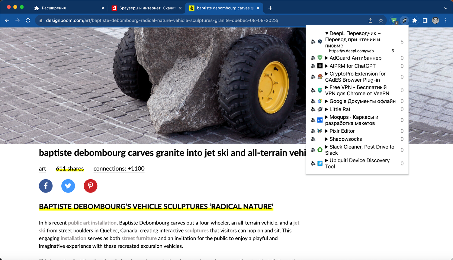Switch to the Браузеры и интернет tab
453x260 pixels.
coord(147,8)
